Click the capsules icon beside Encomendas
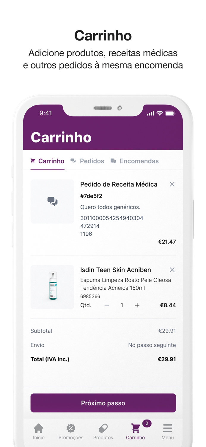 point(113,161)
